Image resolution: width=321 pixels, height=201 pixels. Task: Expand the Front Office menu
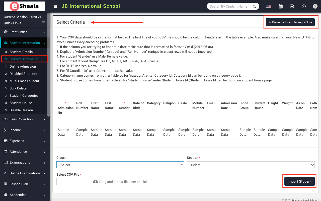pyautogui.click(x=19, y=32)
